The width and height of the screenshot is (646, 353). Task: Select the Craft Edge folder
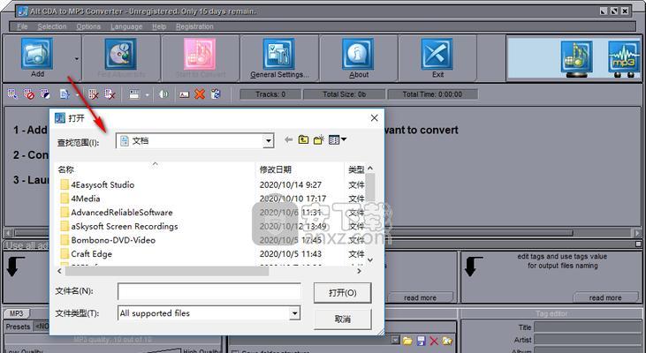click(91, 254)
